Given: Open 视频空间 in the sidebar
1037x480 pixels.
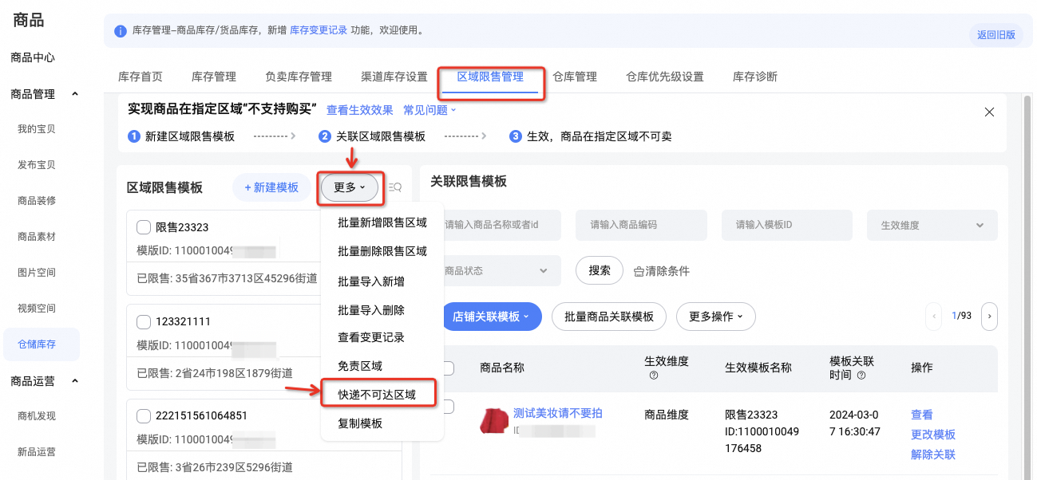Looking at the screenshot, I should click(37, 309).
